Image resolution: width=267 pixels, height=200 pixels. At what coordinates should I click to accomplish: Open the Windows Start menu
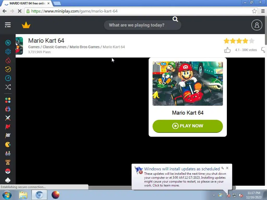tap(7, 195)
